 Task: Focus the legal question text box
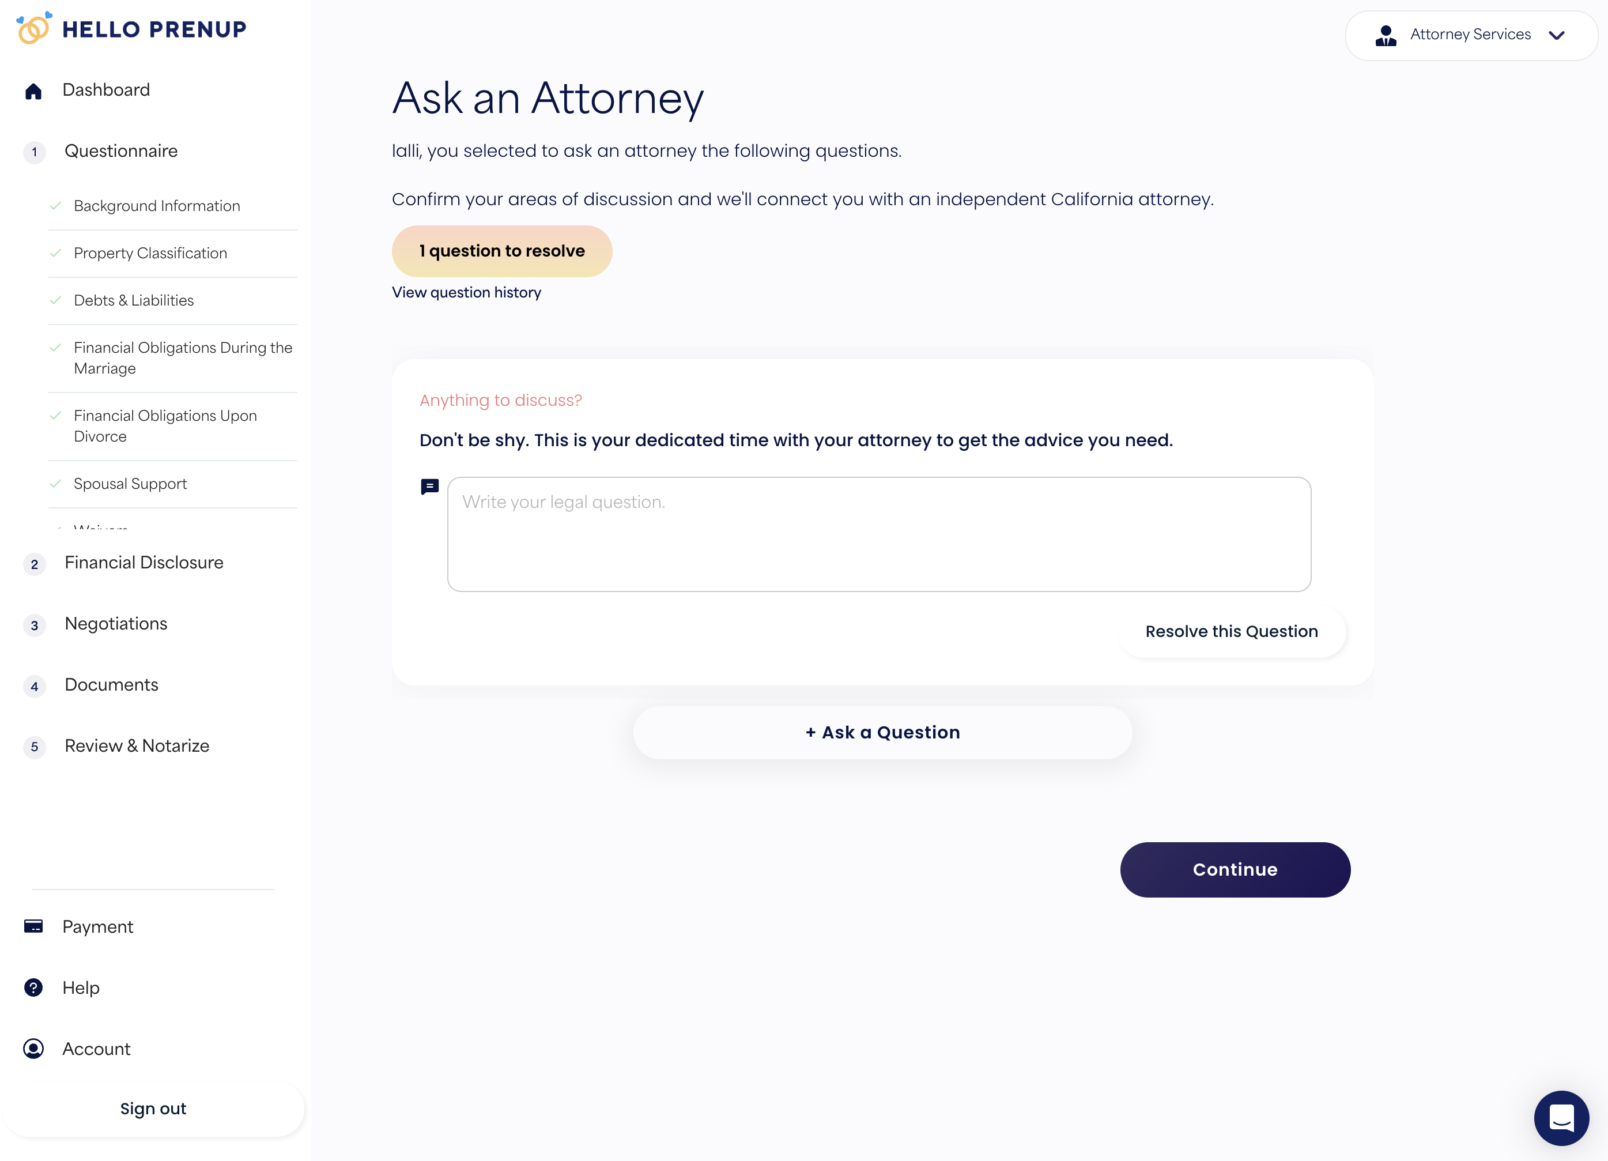tap(878, 534)
